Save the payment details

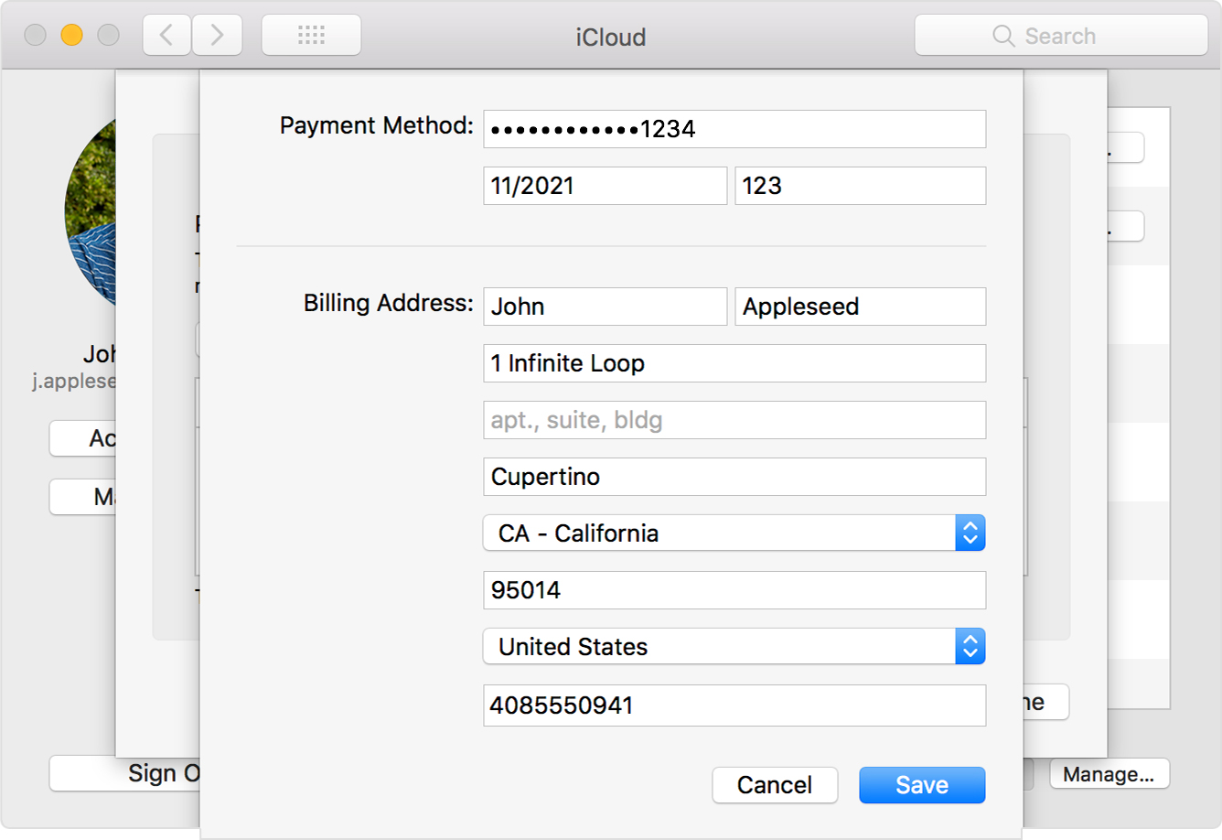922,785
